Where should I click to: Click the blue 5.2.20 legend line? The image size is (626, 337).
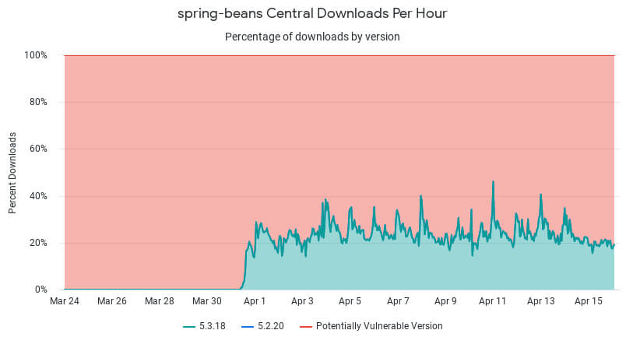[248, 327]
